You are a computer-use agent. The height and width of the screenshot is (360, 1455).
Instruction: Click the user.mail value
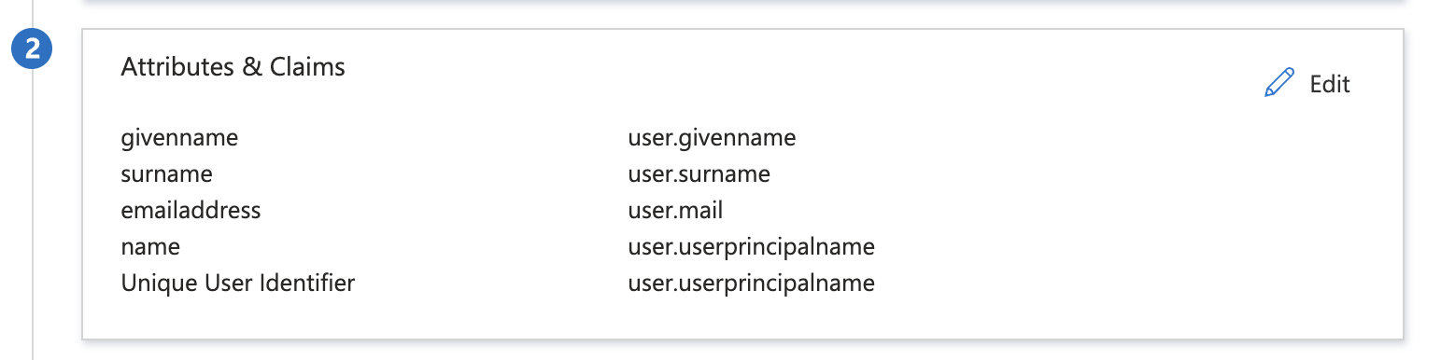click(x=676, y=210)
